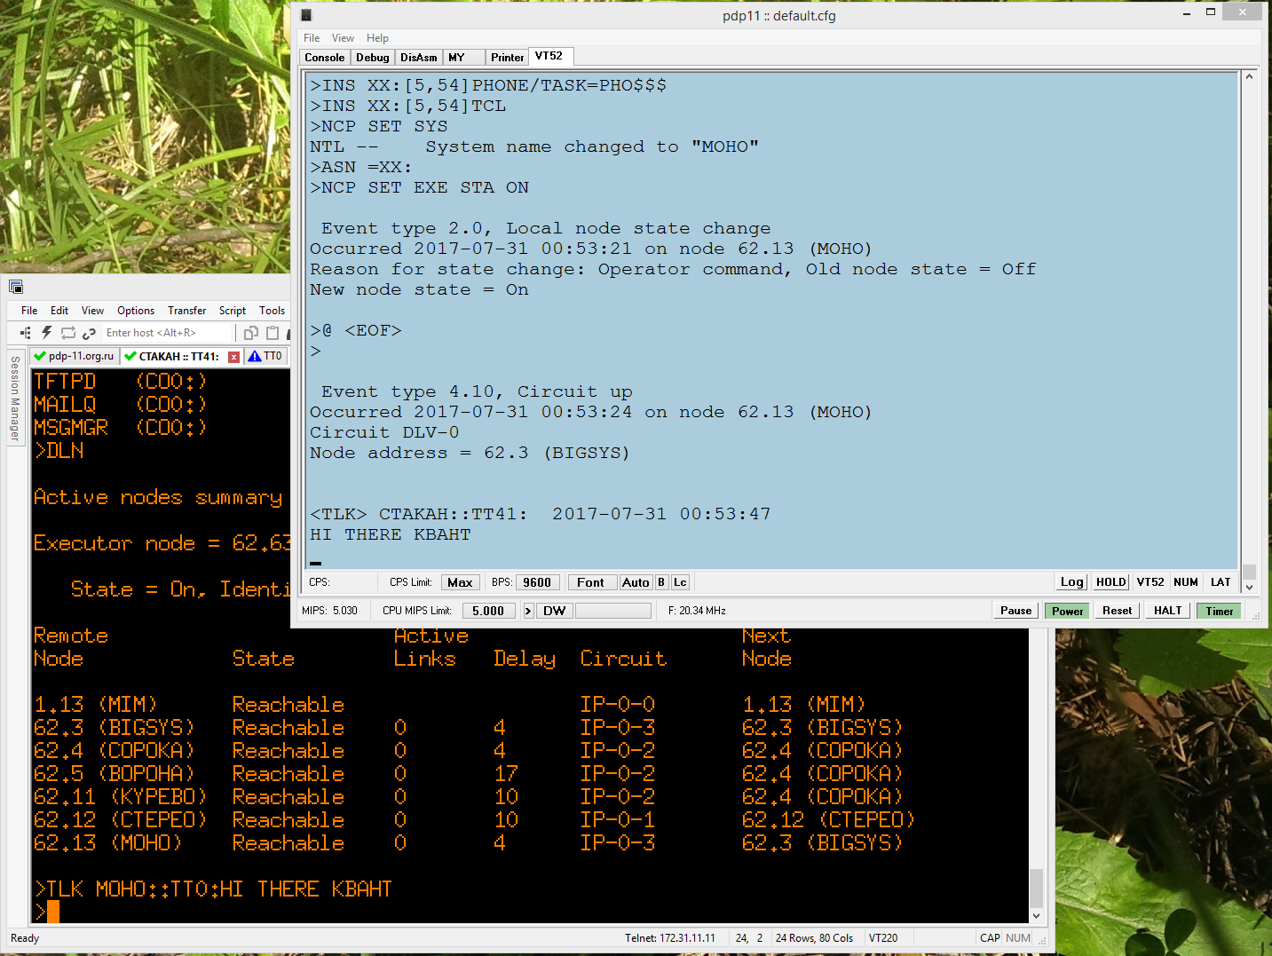Toggle the Timer button
Screen dimensions: 1272x956
(x=1219, y=611)
